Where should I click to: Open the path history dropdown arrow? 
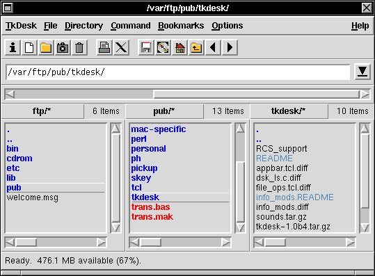click(x=362, y=72)
